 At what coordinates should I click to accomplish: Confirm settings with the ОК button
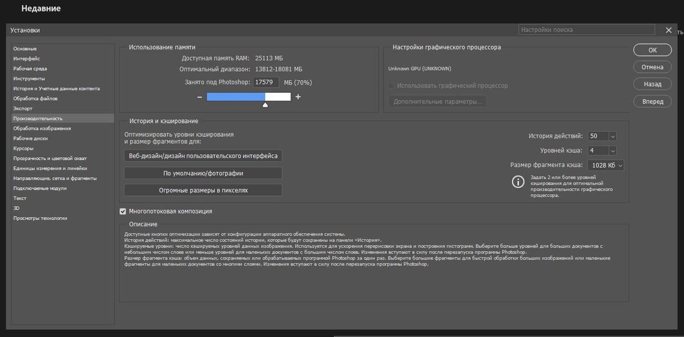(652, 50)
